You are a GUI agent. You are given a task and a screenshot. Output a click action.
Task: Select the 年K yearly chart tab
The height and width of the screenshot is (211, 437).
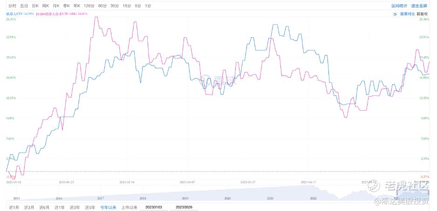[78, 6]
